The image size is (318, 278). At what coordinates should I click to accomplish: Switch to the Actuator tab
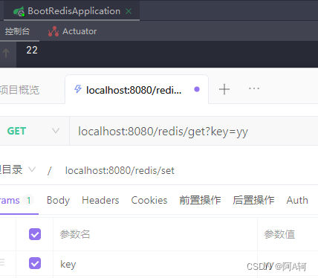pos(79,31)
